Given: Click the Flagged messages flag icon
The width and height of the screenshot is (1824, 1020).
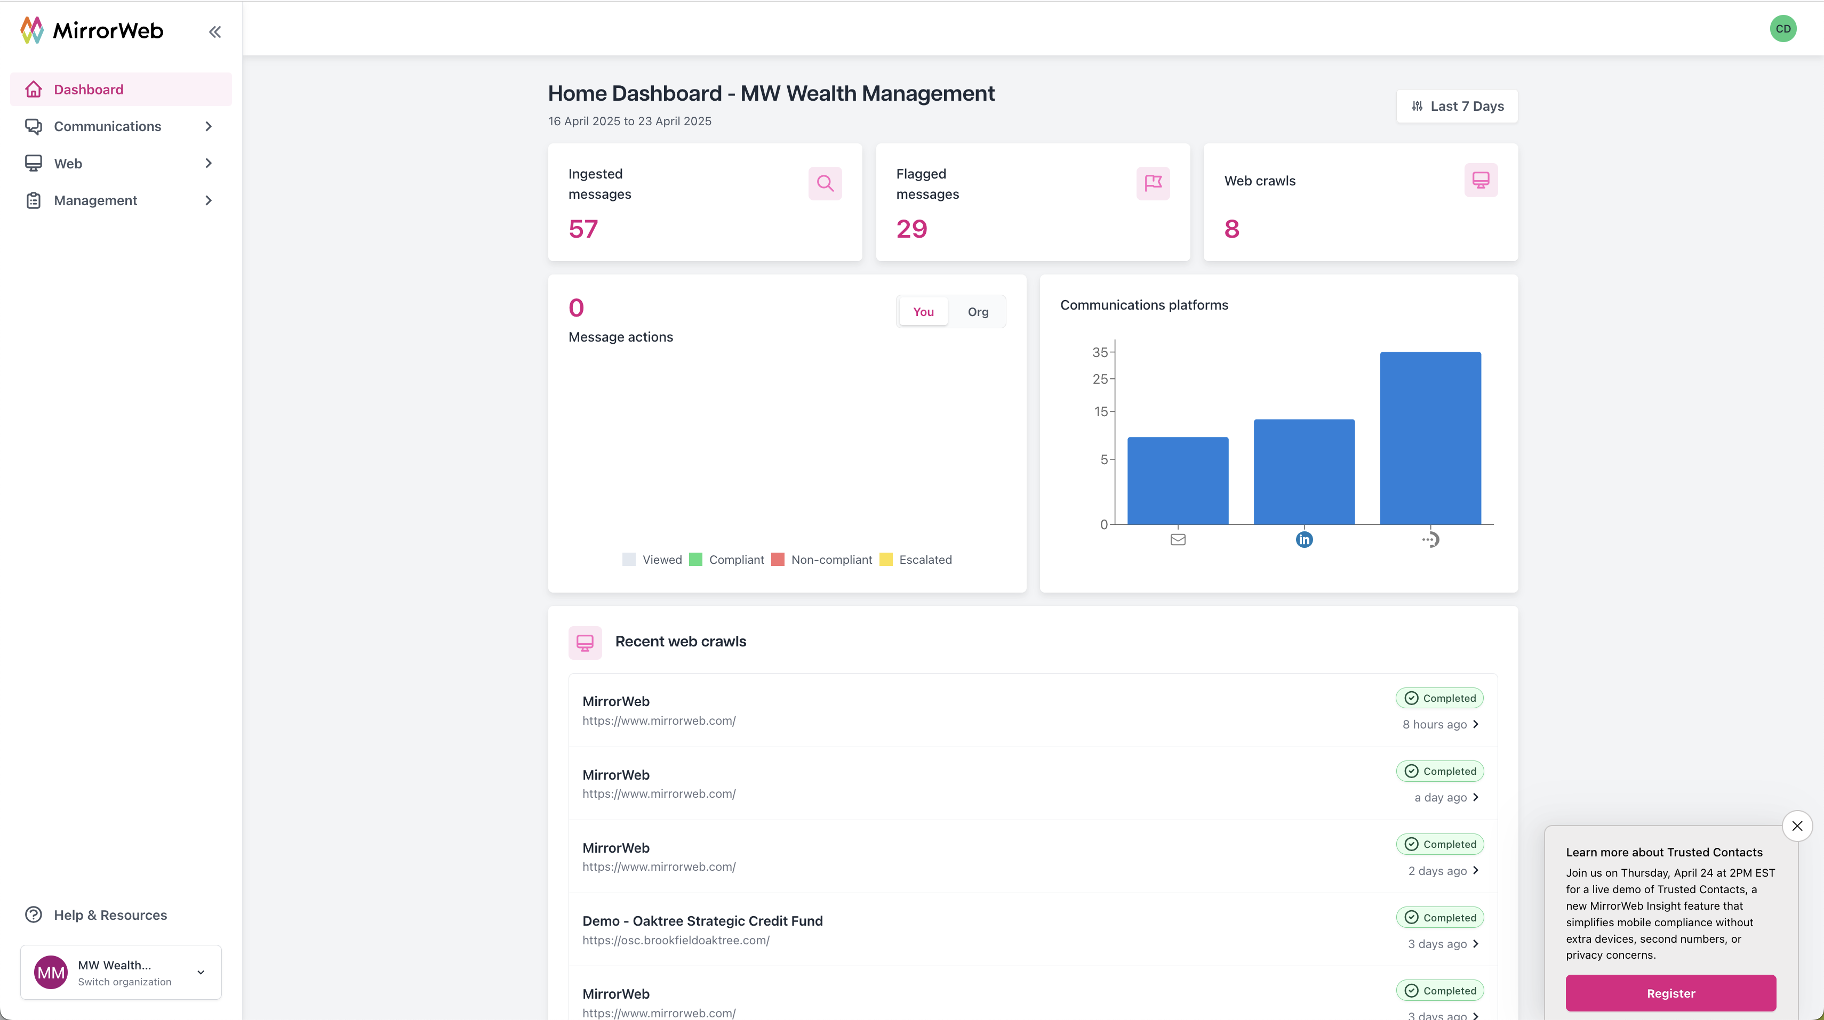Looking at the screenshot, I should (x=1153, y=183).
